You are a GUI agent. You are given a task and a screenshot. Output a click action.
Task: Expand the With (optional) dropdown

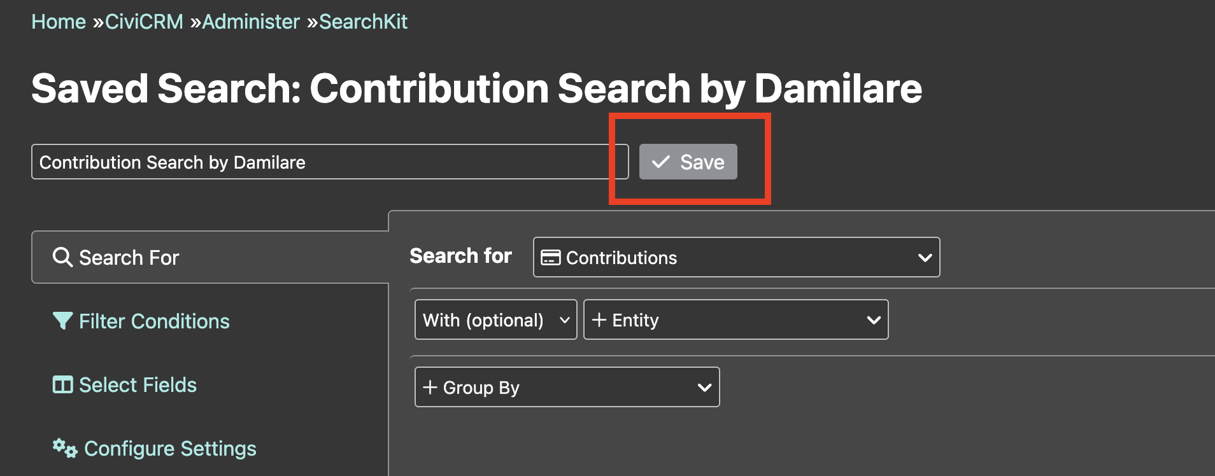coord(495,319)
